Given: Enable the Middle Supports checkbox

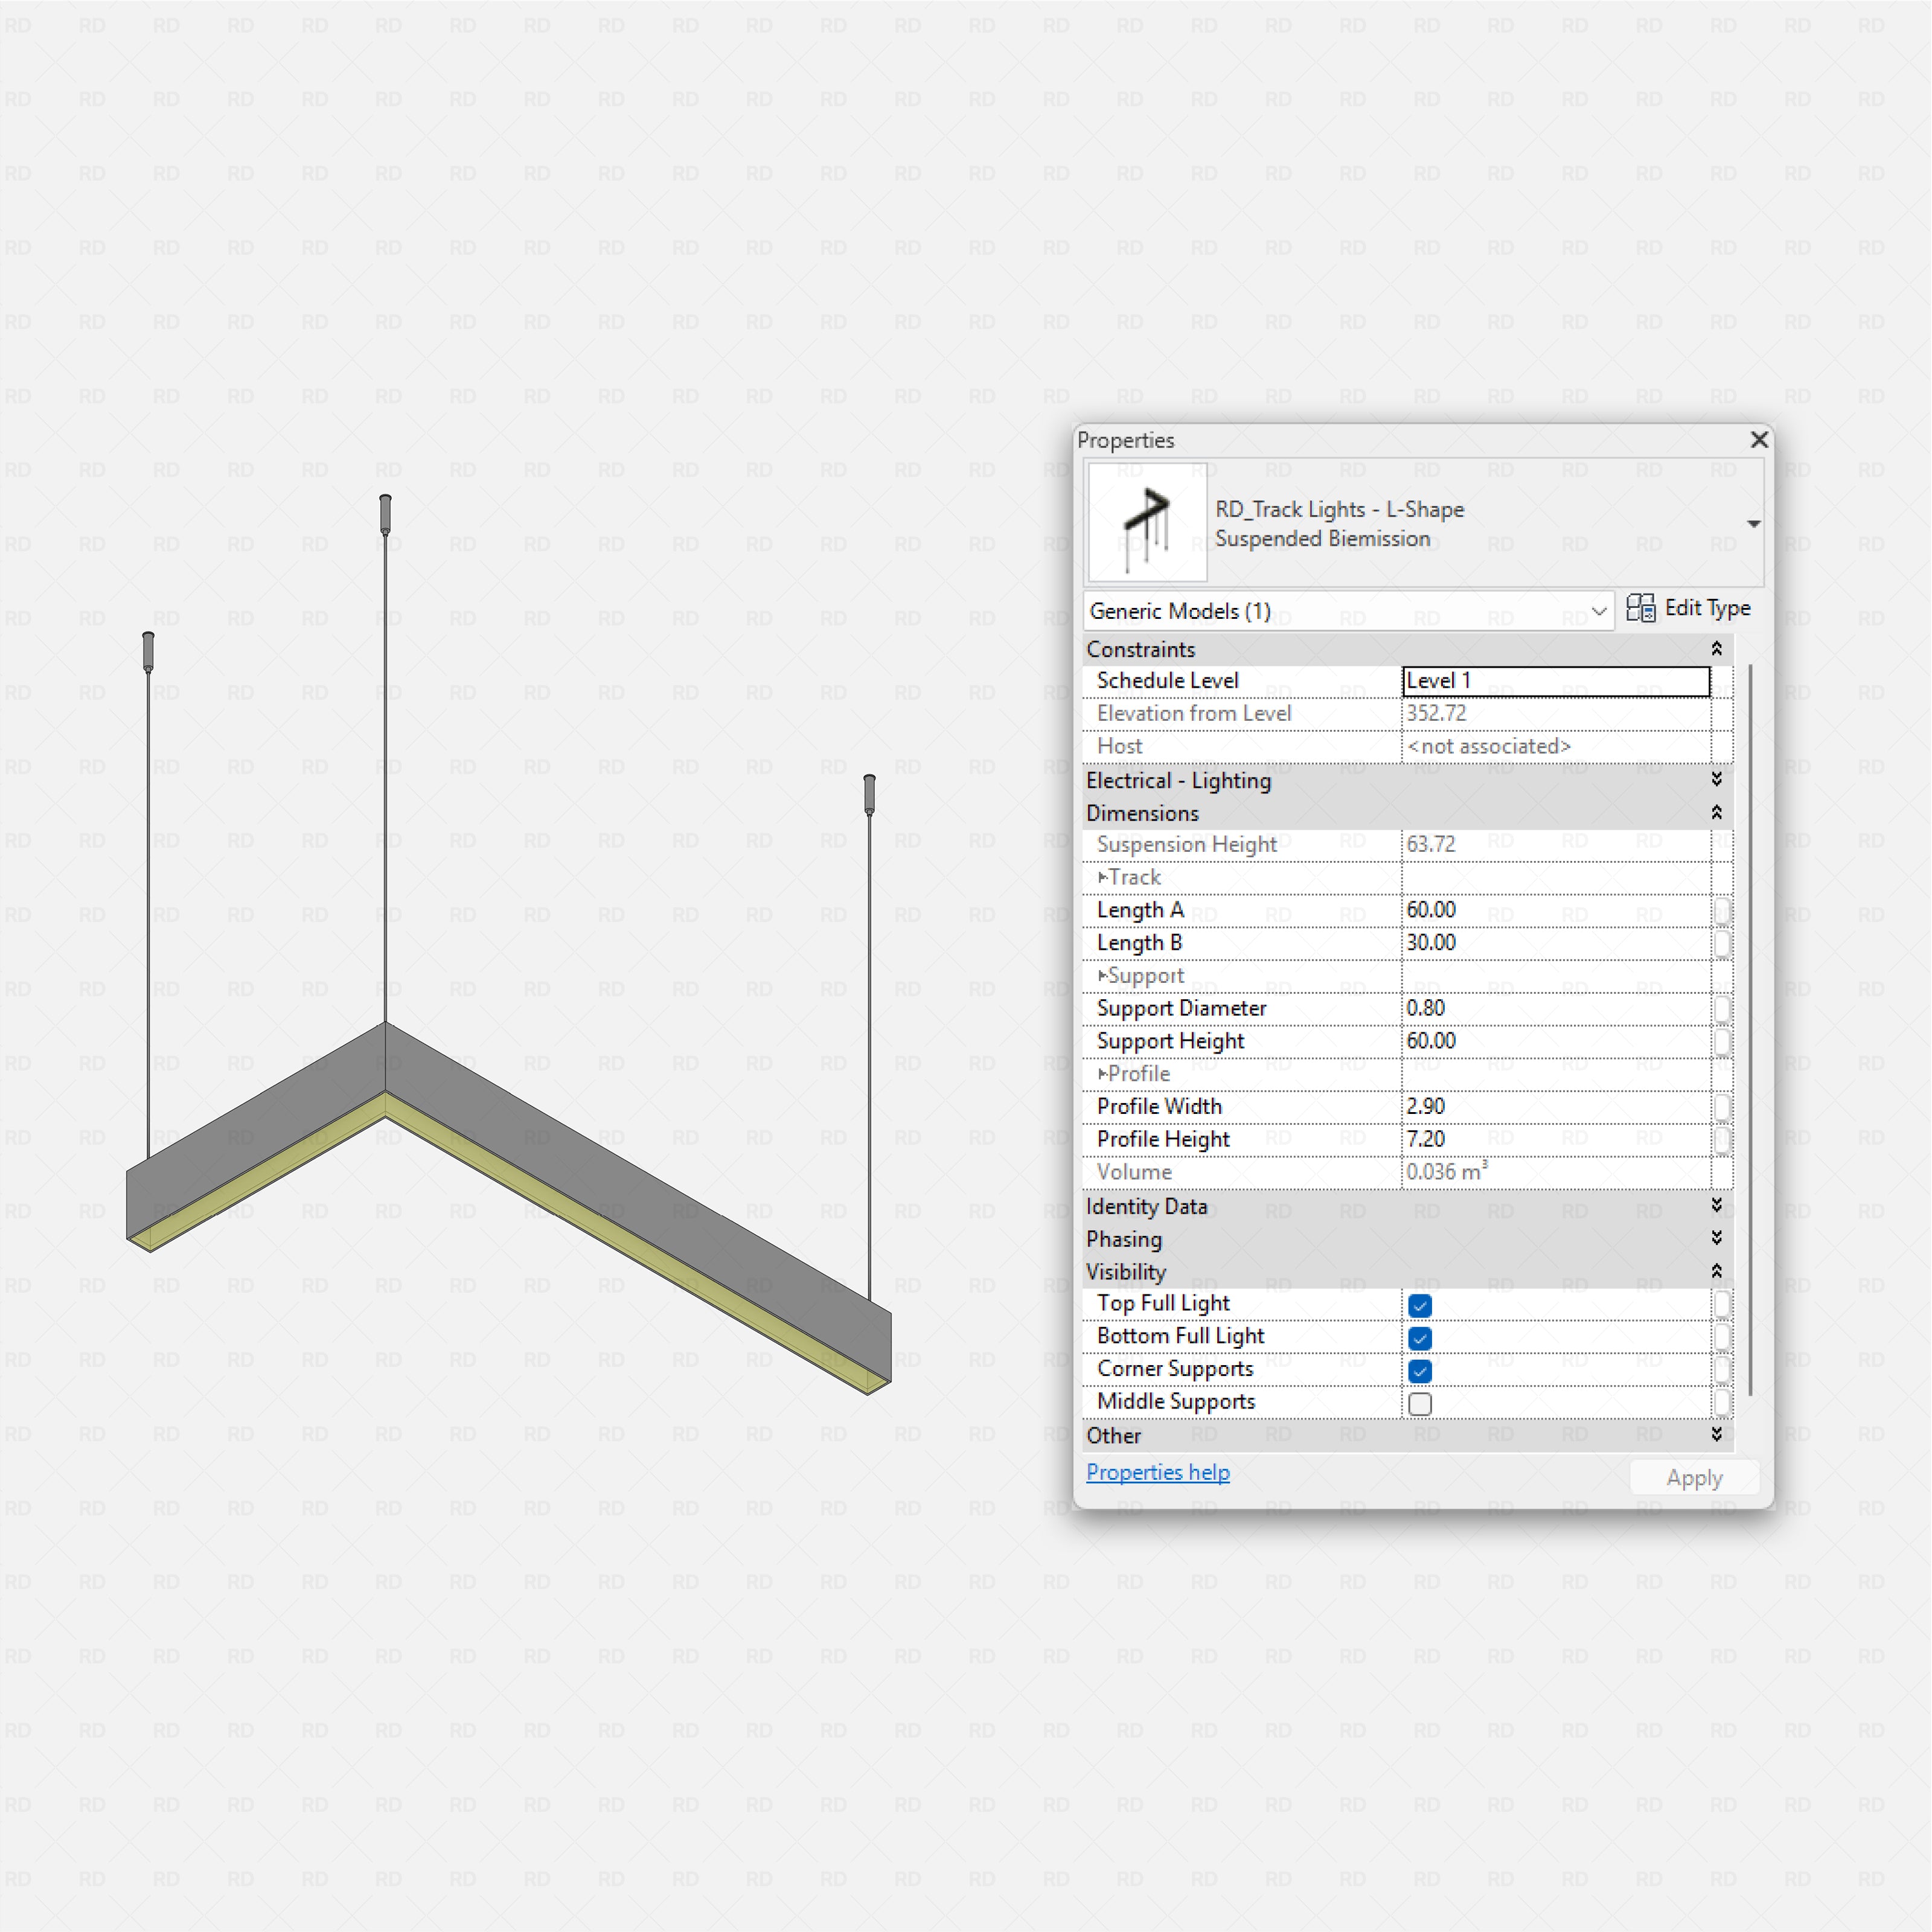Looking at the screenshot, I should (x=1419, y=1404).
